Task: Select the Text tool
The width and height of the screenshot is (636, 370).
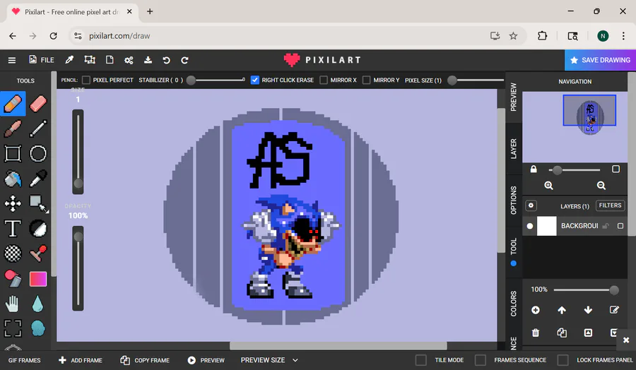Action: click(13, 229)
